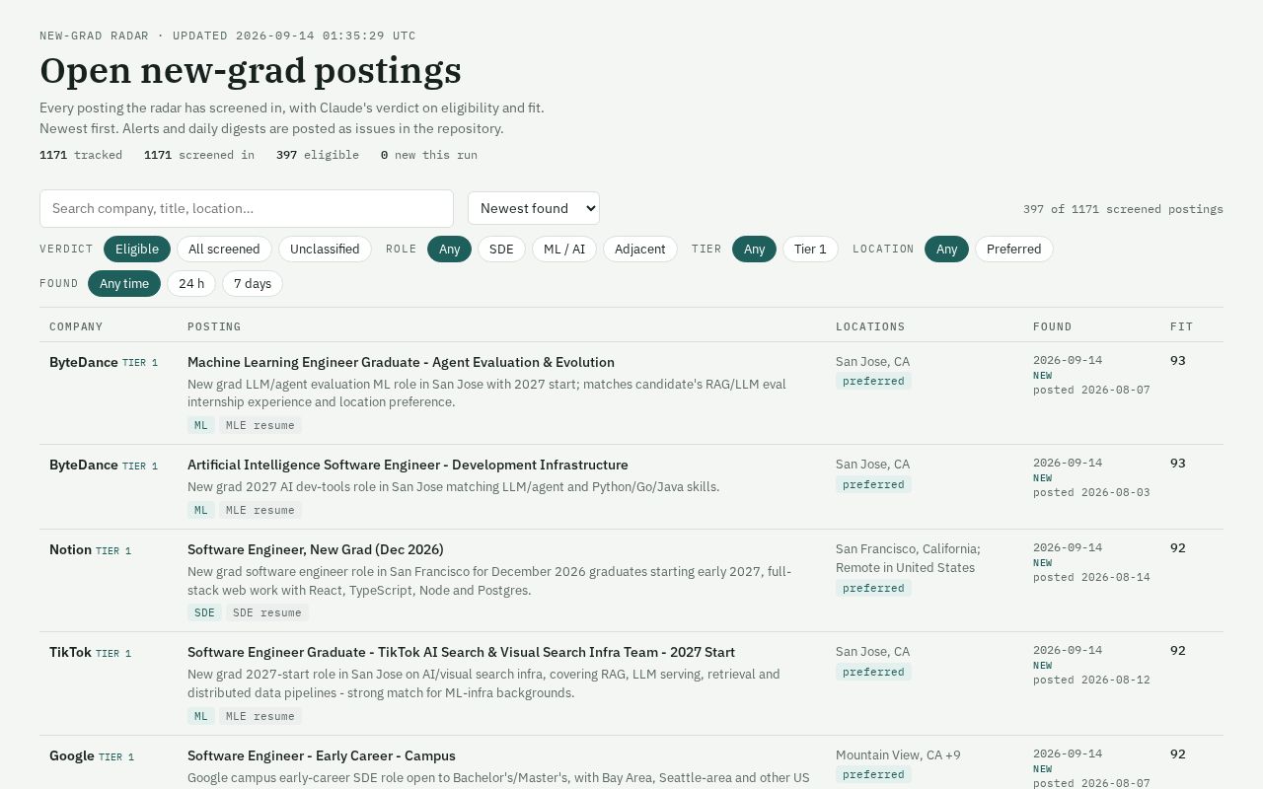Screen dimensions: 1263x789
Task: Filter roles by Adjacent
Action: [x=640, y=249]
